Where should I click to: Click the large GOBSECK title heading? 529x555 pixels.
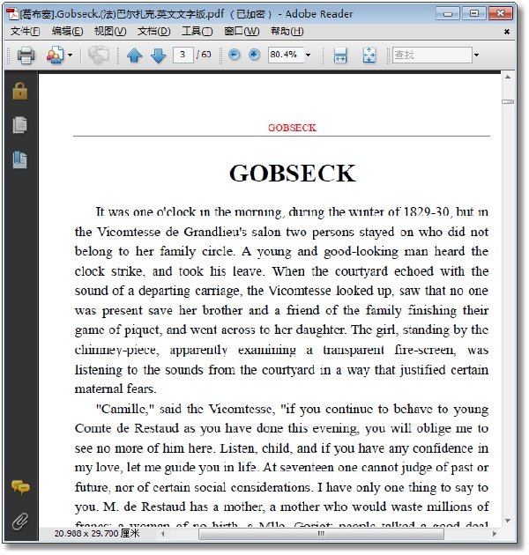click(293, 174)
